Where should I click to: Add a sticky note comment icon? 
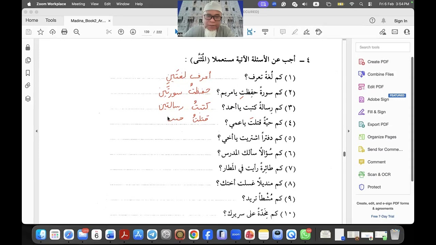(283, 32)
